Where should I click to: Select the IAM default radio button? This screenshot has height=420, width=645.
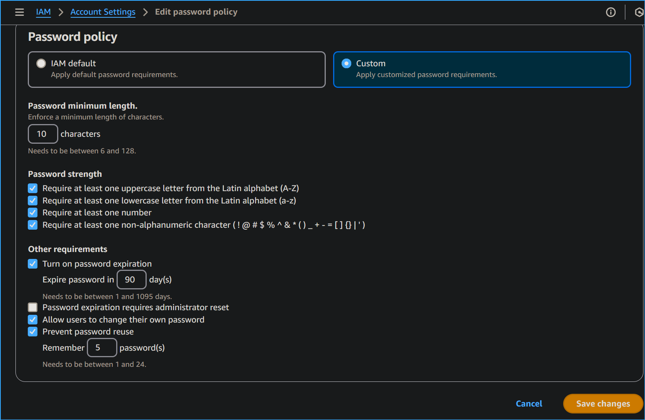click(41, 63)
